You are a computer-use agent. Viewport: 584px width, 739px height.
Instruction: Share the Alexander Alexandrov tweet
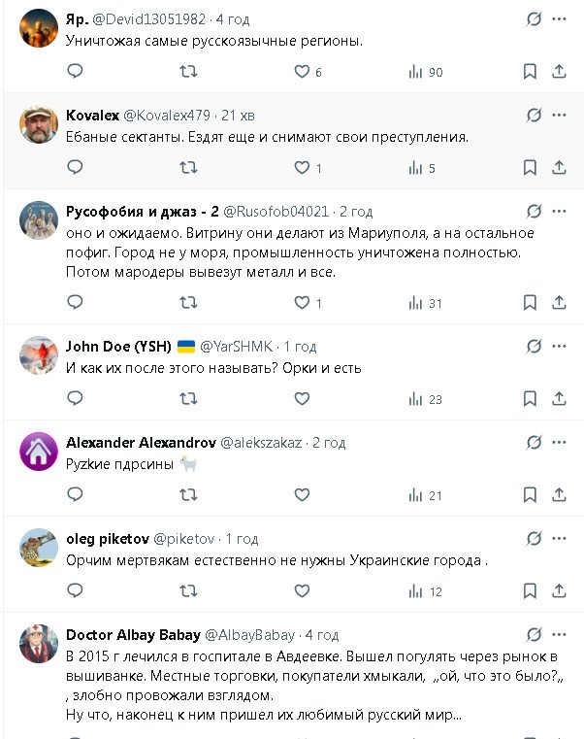click(559, 495)
